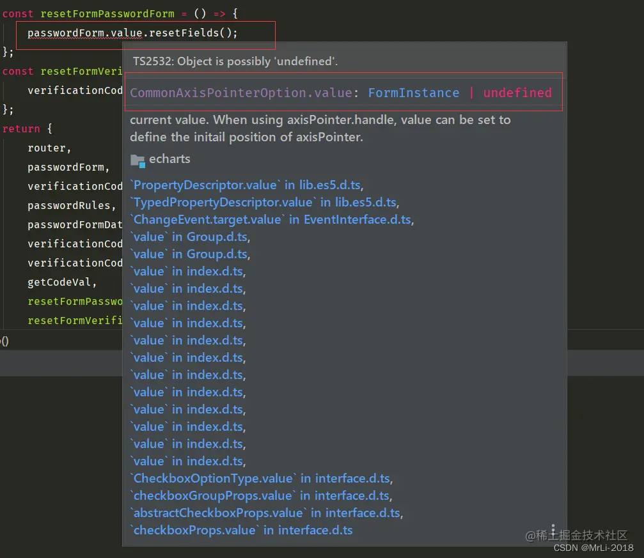Click CommonAxisPointerOption.value in the tooltip signature

pyautogui.click(x=241, y=93)
